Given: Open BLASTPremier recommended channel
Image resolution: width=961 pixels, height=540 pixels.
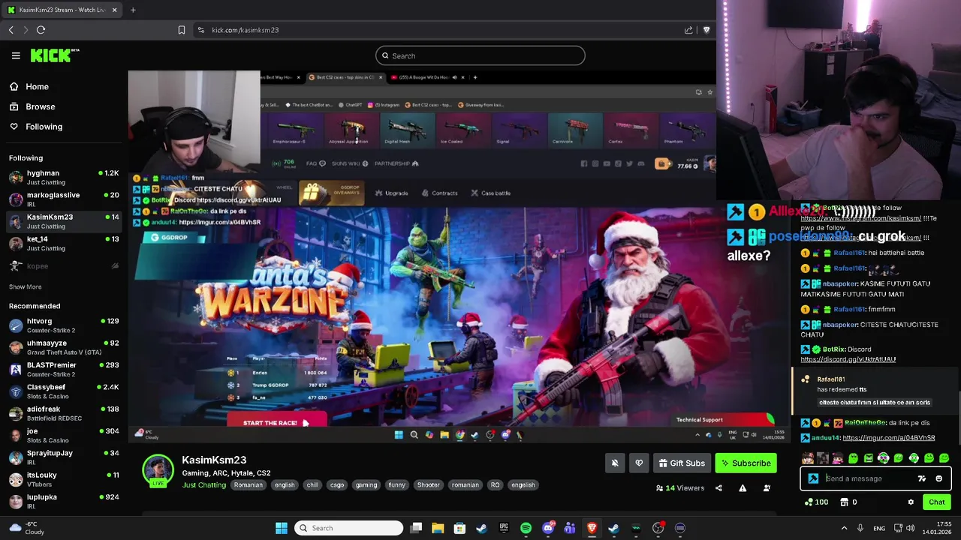Looking at the screenshot, I should coord(64,369).
